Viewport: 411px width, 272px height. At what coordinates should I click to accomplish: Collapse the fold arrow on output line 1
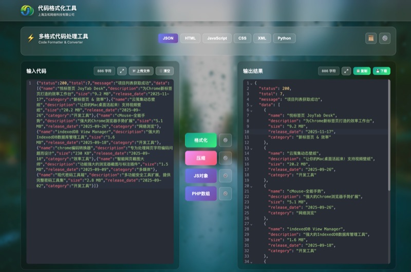[251, 84]
